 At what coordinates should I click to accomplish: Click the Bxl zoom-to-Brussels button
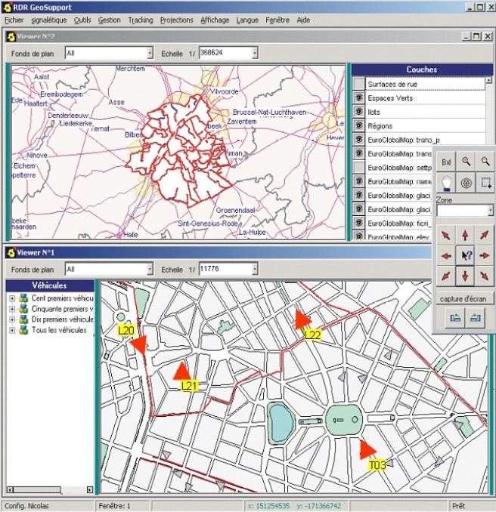(x=446, y=162)
